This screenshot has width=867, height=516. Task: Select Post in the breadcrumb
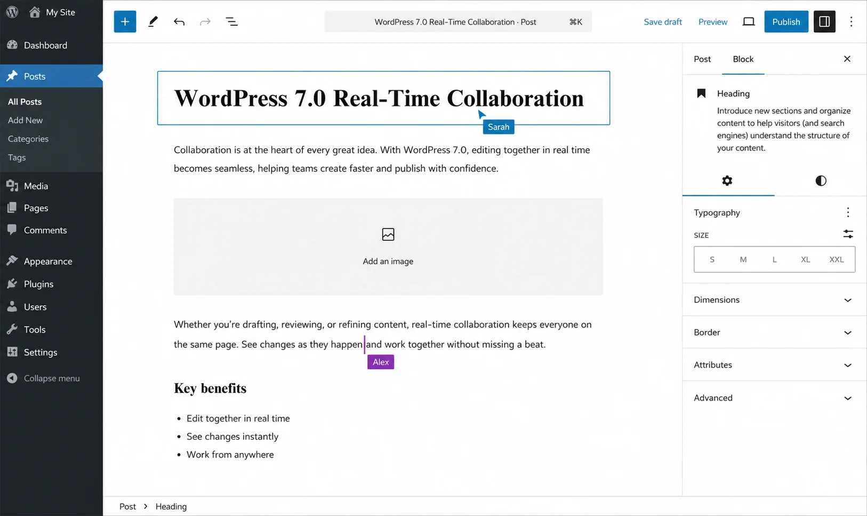[127, 506]
